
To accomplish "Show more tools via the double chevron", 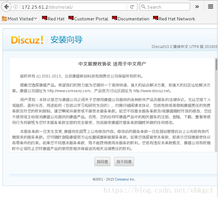I will coord(197,7).
